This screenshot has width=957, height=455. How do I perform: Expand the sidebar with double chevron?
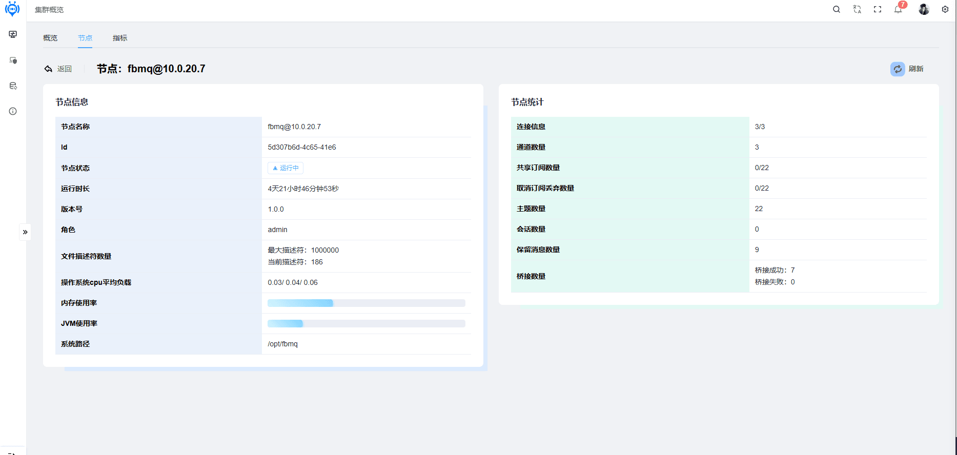click(25, 232)
